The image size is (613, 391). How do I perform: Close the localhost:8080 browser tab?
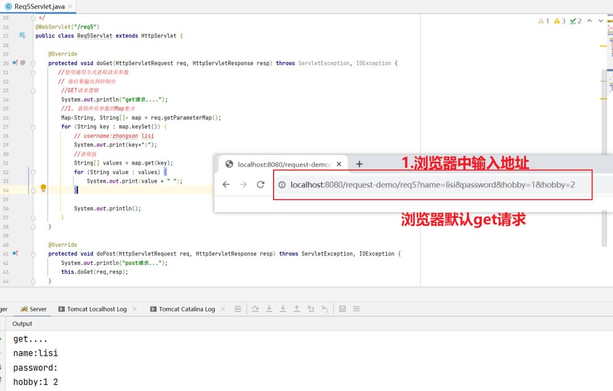coord(339,164)
